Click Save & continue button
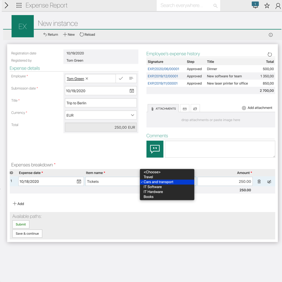 [x=27, y=233]
